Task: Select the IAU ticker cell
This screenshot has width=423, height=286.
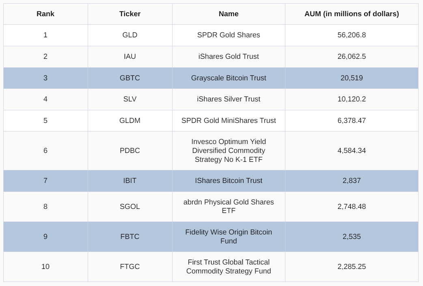Action: (x=130, y=56)
